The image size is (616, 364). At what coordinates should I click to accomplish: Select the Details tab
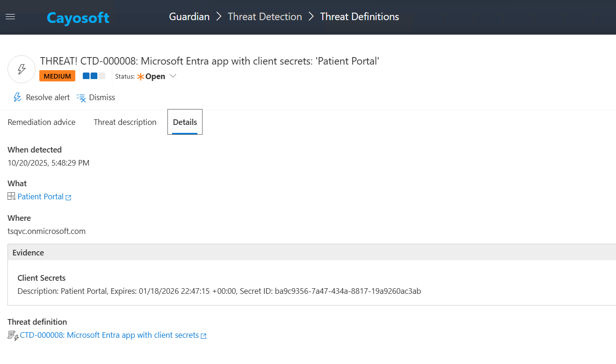[185, 122]
